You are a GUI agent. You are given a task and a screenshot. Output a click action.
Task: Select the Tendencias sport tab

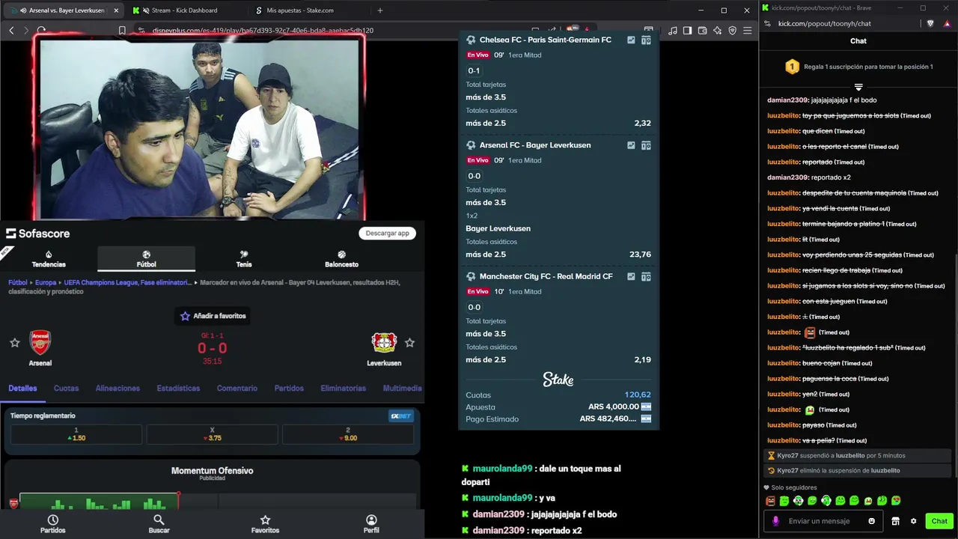click(x=49, y=259)
